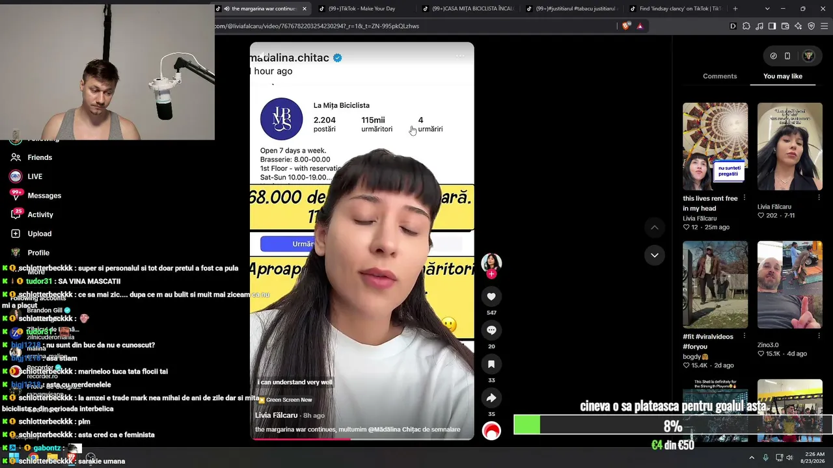Open the account avatar in the top-right pill

click(x=808, y=56)
